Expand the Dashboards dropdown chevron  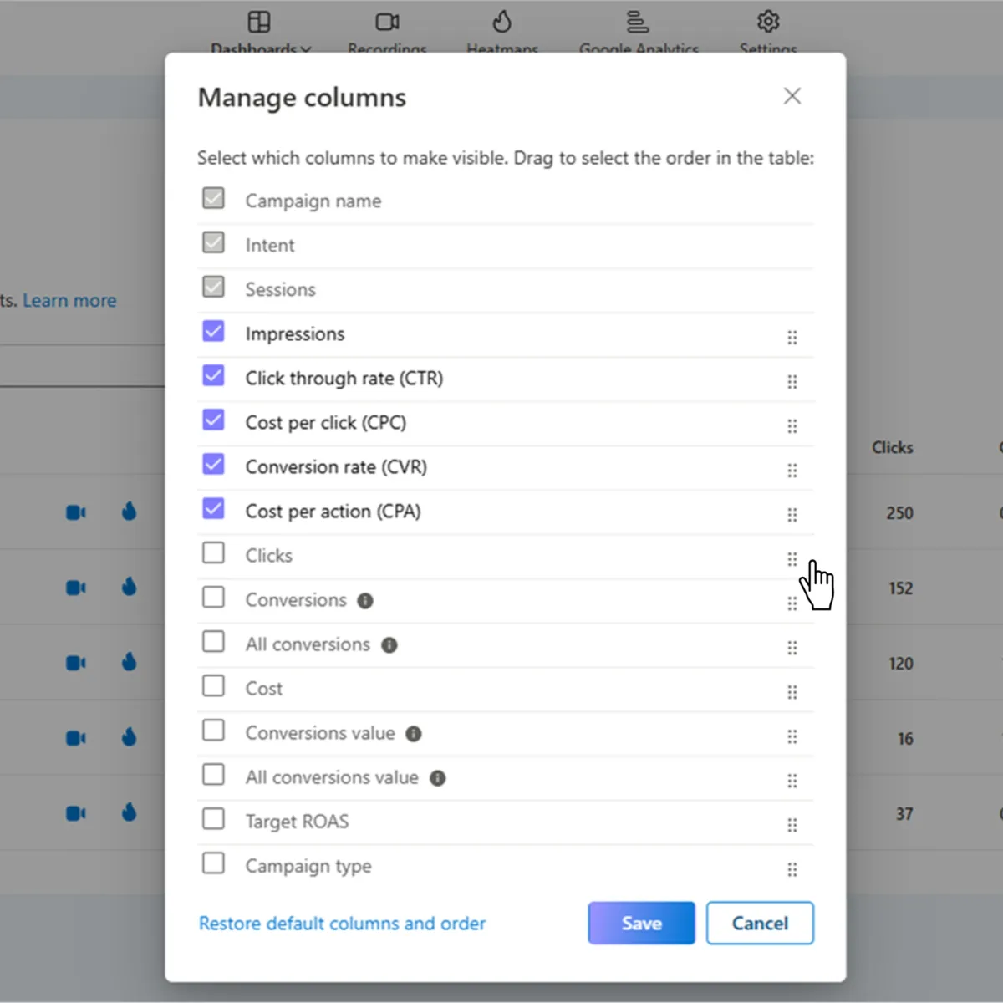pos(306,50)
